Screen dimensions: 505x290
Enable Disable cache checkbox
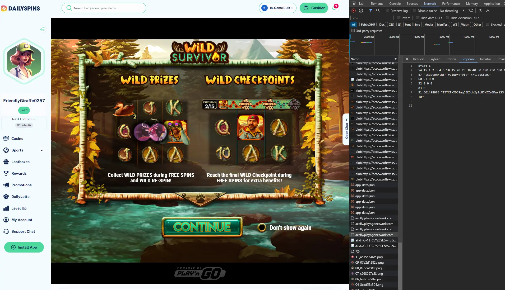click(x=415, y=11)
